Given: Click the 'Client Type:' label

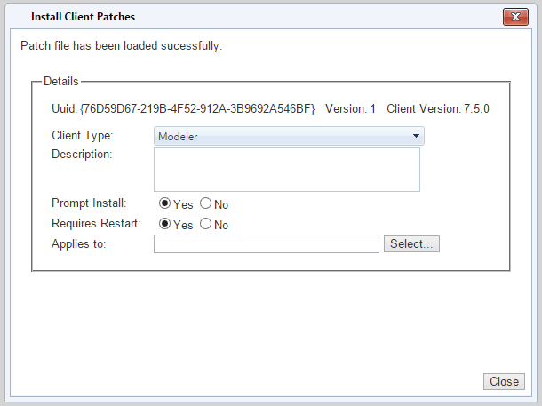Looking at the screenshot, I should coord(83,135).
